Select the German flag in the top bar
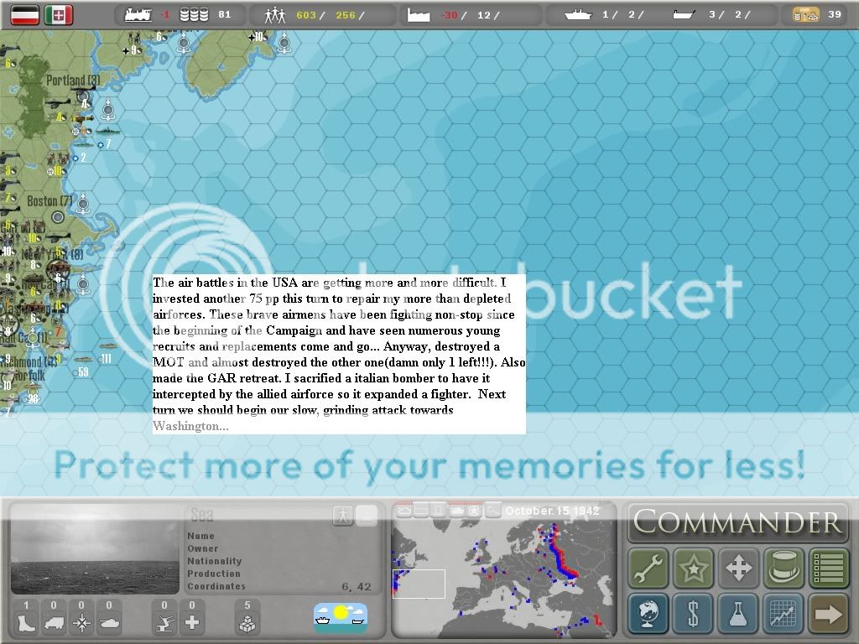The image size is (859, 644). 24,15
